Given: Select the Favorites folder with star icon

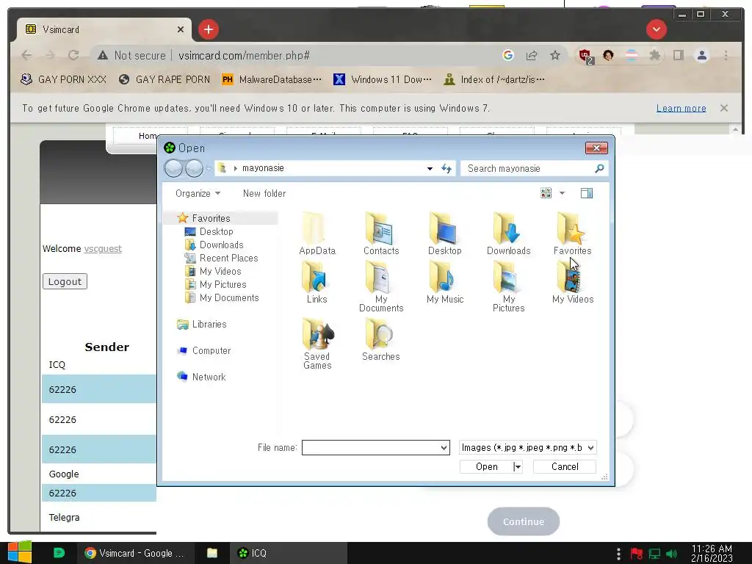Looking at the screenshot, I should (572, 233).
